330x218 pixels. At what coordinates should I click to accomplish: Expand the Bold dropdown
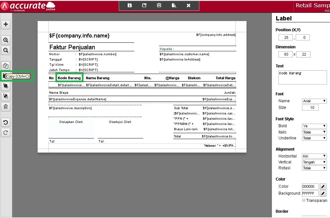(x=314, y=126)
